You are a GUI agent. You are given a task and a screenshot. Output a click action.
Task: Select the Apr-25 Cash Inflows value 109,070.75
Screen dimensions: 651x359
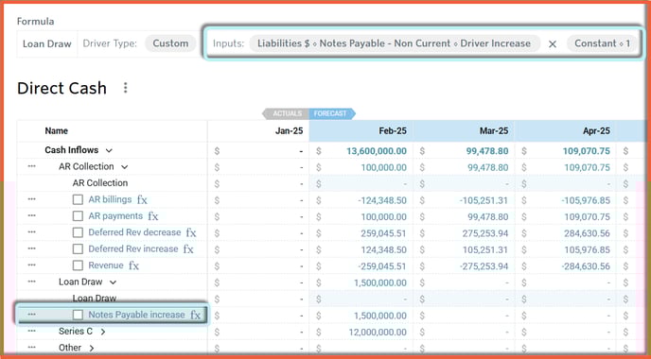pyautogui.click(x=587, y=151)
